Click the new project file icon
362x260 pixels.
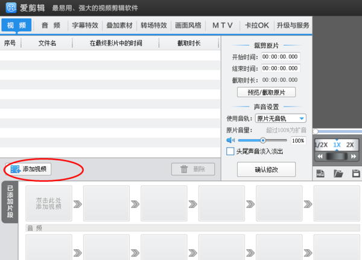coord(320,173)
